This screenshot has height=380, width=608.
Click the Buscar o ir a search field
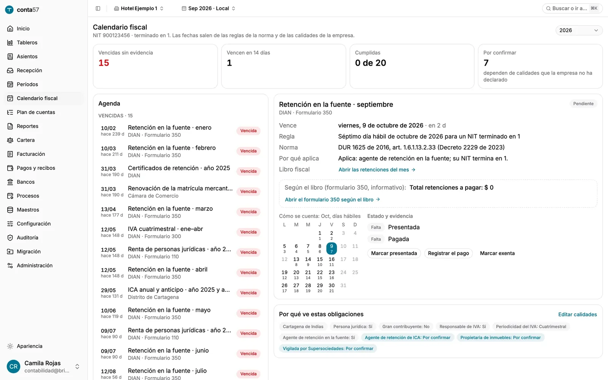(572, 8)
